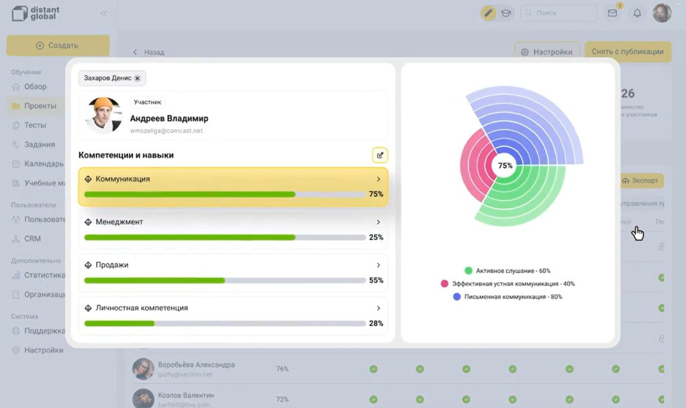The height and width of the screenshot is (408, 686).
Task: Click the green Активное слушание legend dot
Action: click(469, 270)
